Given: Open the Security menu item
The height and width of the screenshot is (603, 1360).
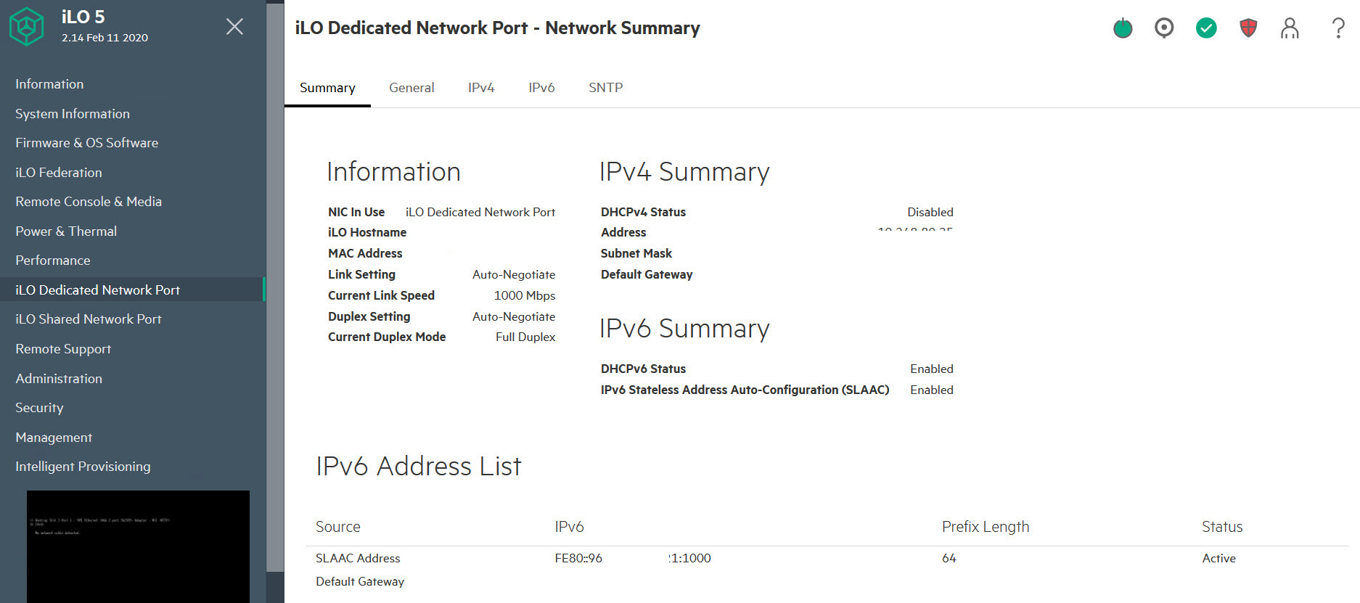Looking at the screenshot, I should click(39, 408).
